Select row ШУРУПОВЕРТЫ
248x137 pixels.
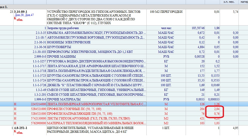pyautogui.click(x=124, y=47)
